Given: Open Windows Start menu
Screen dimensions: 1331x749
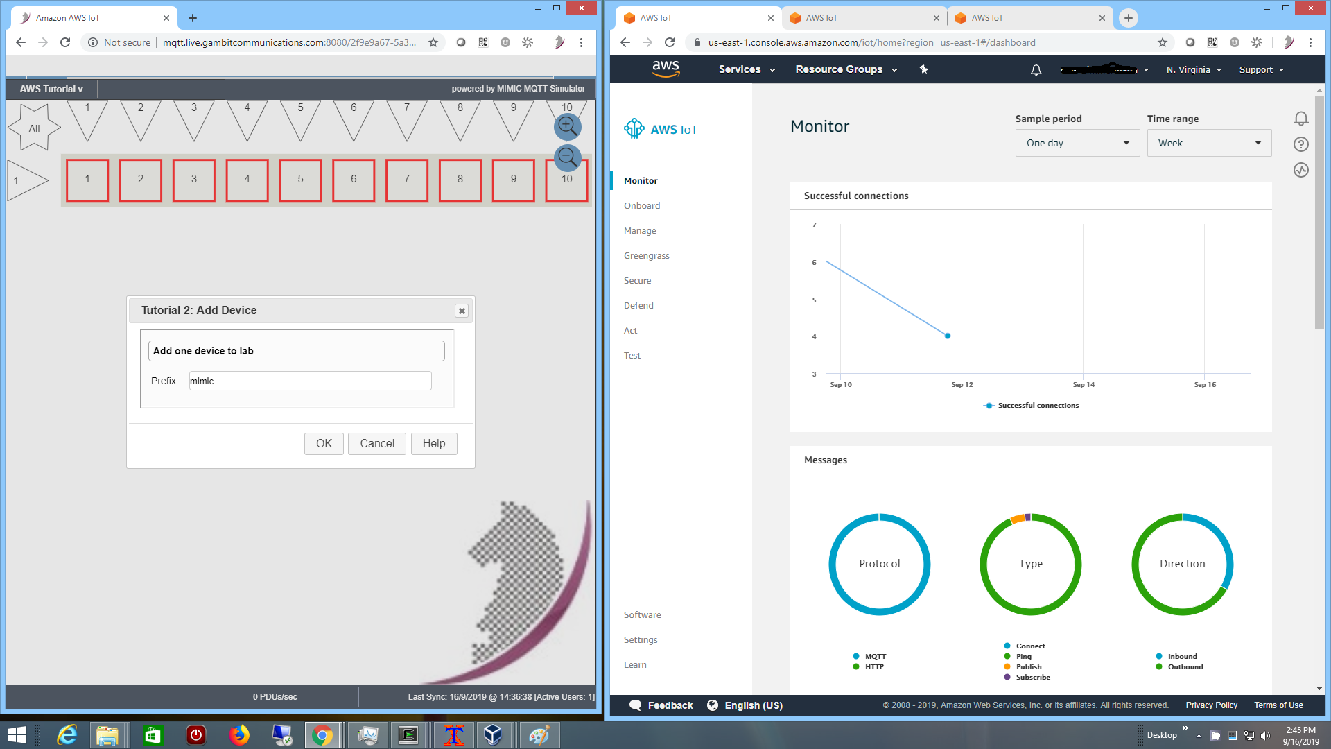Looking at the screenshot, I should click(x=17, y=735).
